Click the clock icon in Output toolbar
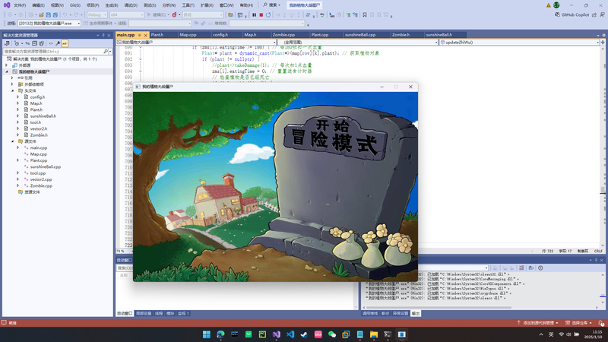The height and width of the screenshot is (342, 608). (540, 268)
